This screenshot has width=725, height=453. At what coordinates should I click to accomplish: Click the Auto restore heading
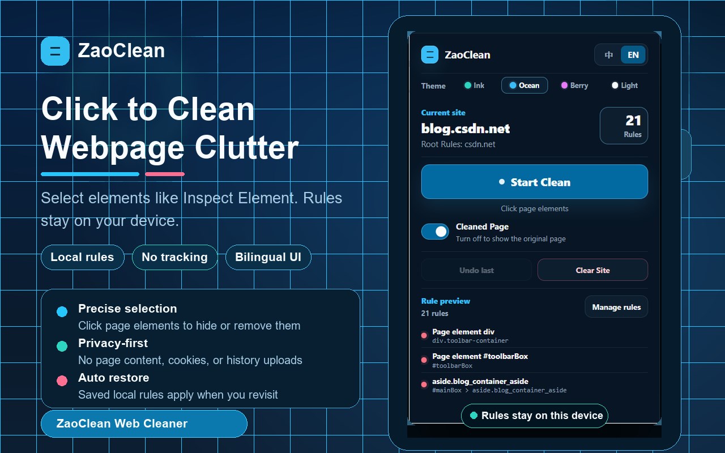(114, 378)
